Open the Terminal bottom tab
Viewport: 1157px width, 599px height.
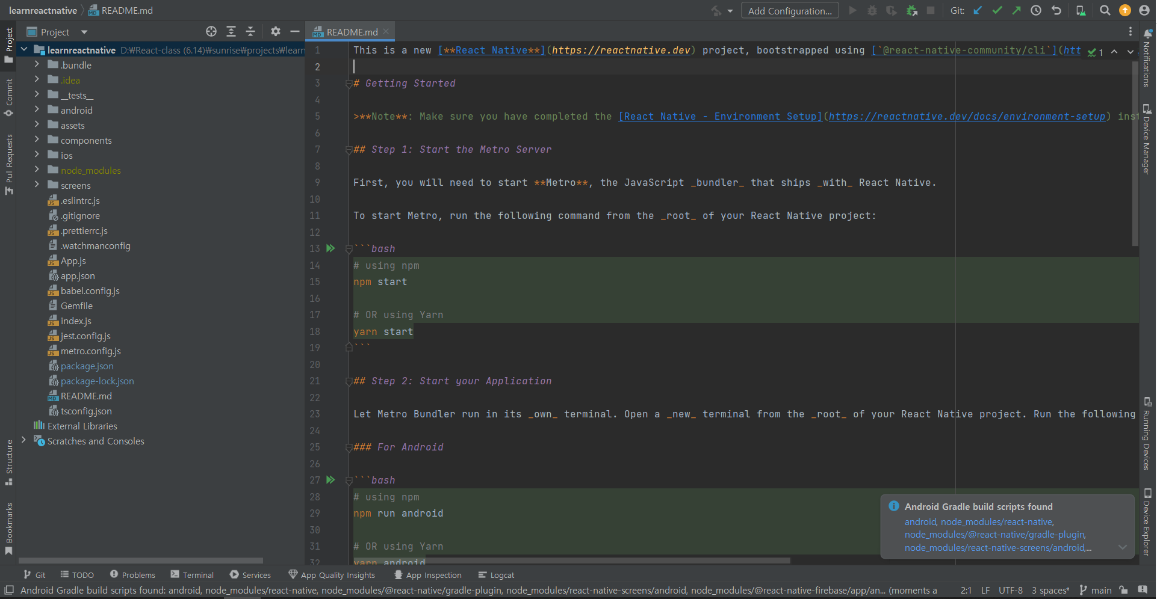click(192, 575)
